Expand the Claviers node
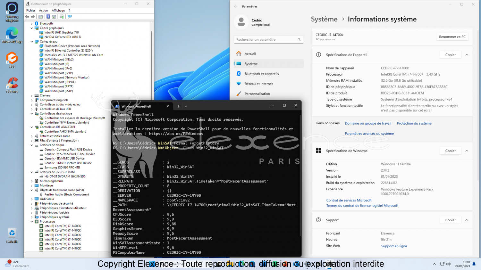 coord(31,96)
